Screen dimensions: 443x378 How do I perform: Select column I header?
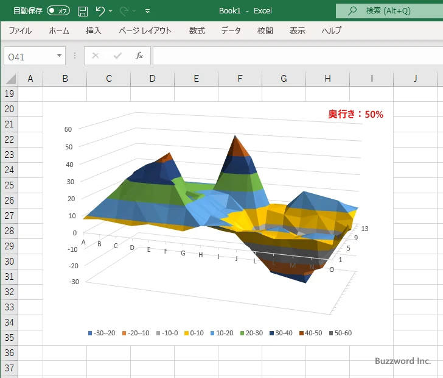click(x=372, y=79)
